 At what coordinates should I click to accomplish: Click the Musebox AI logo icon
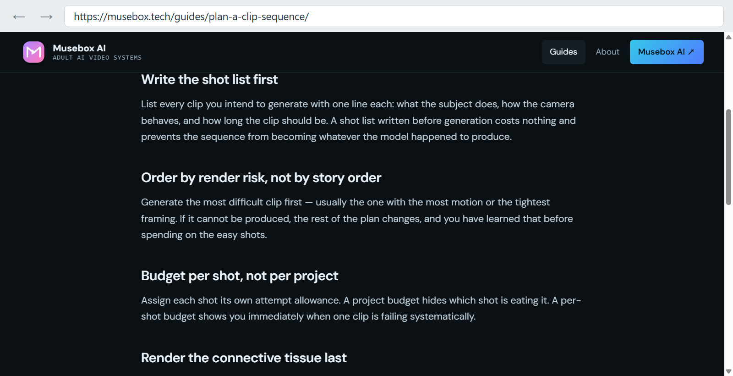tap(33, 52)
